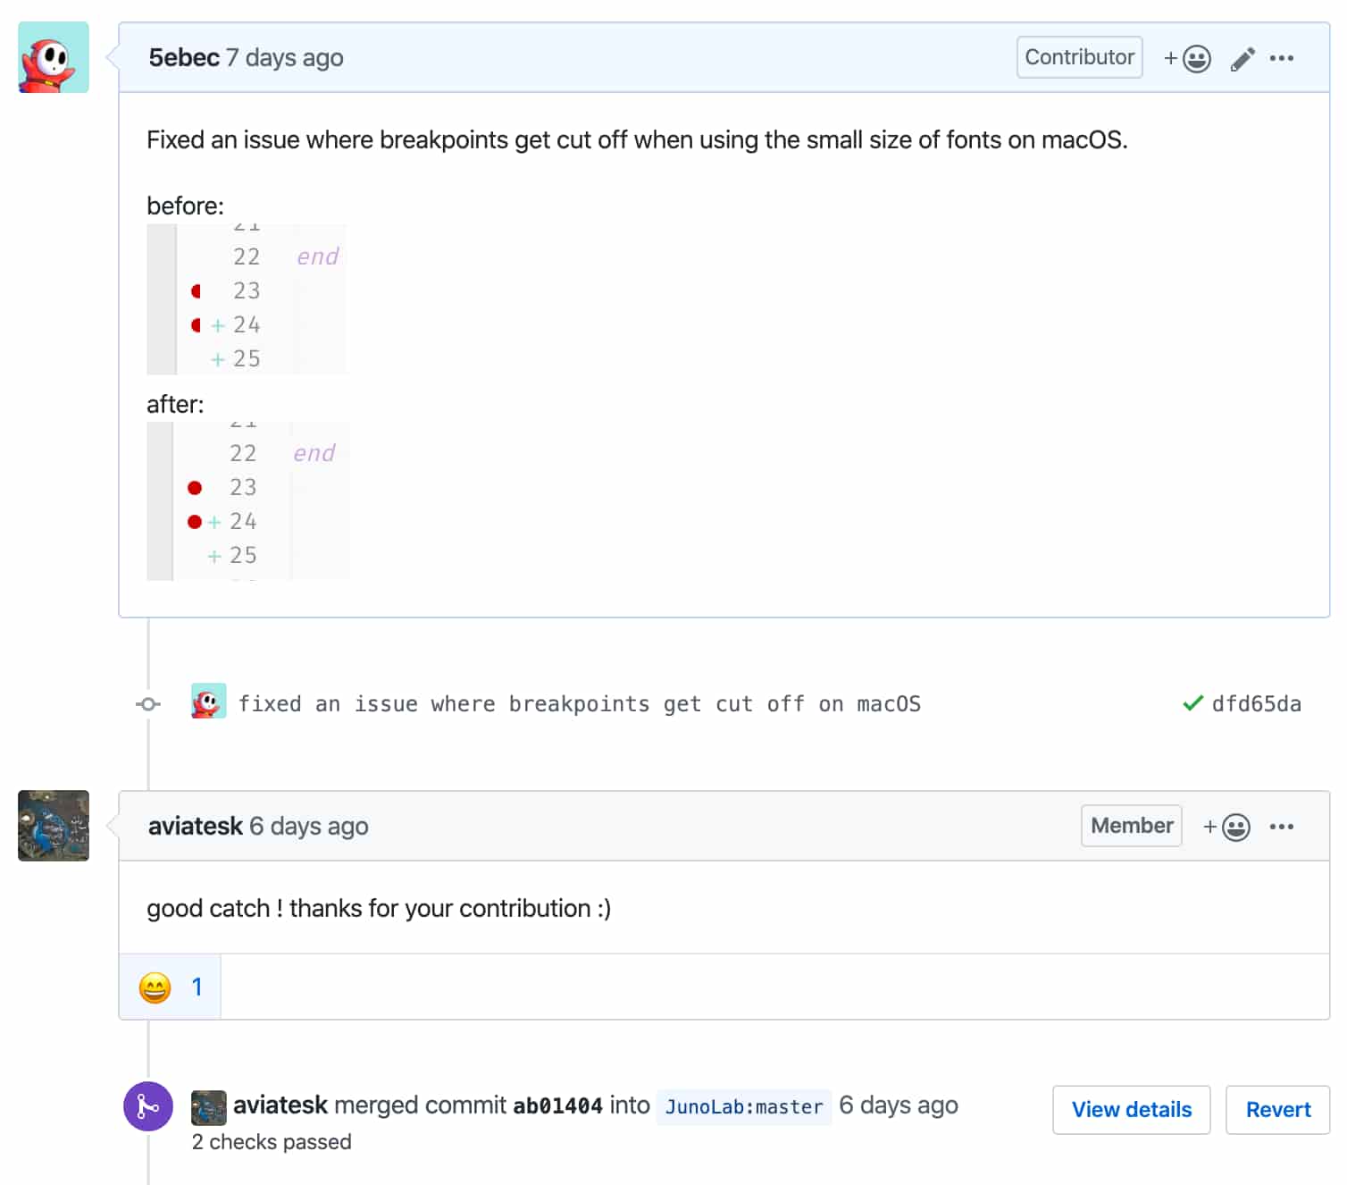The width and height of the screenshot is (1347, 1185).
Task: Open commit dfd65da
Action: tap(1256, 704)
